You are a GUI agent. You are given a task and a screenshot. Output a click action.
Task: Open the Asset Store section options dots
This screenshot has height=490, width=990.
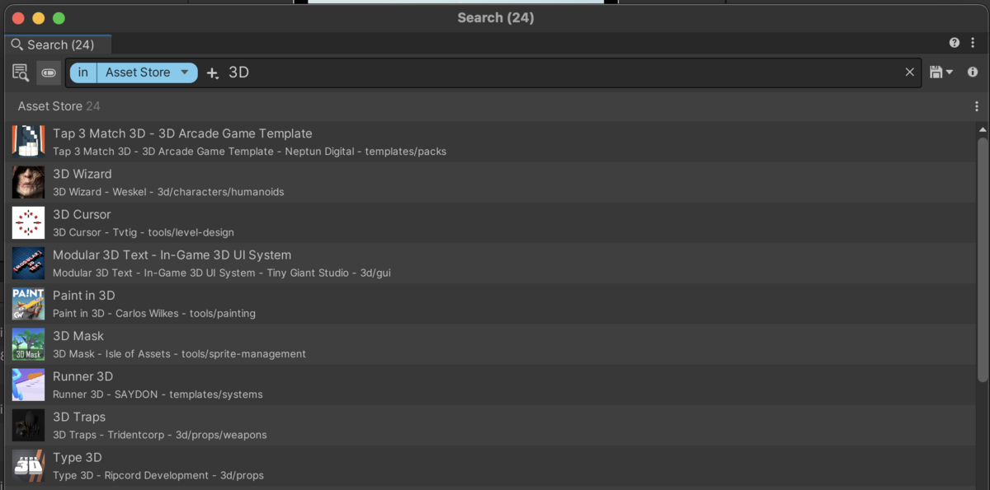pos(977,105)
